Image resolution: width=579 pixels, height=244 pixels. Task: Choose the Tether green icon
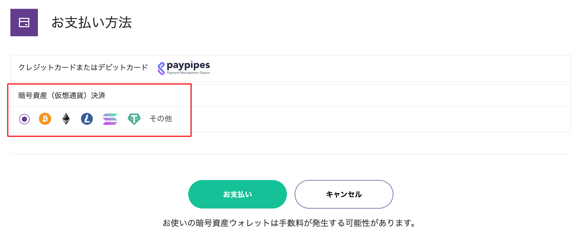tap(134, 119)
